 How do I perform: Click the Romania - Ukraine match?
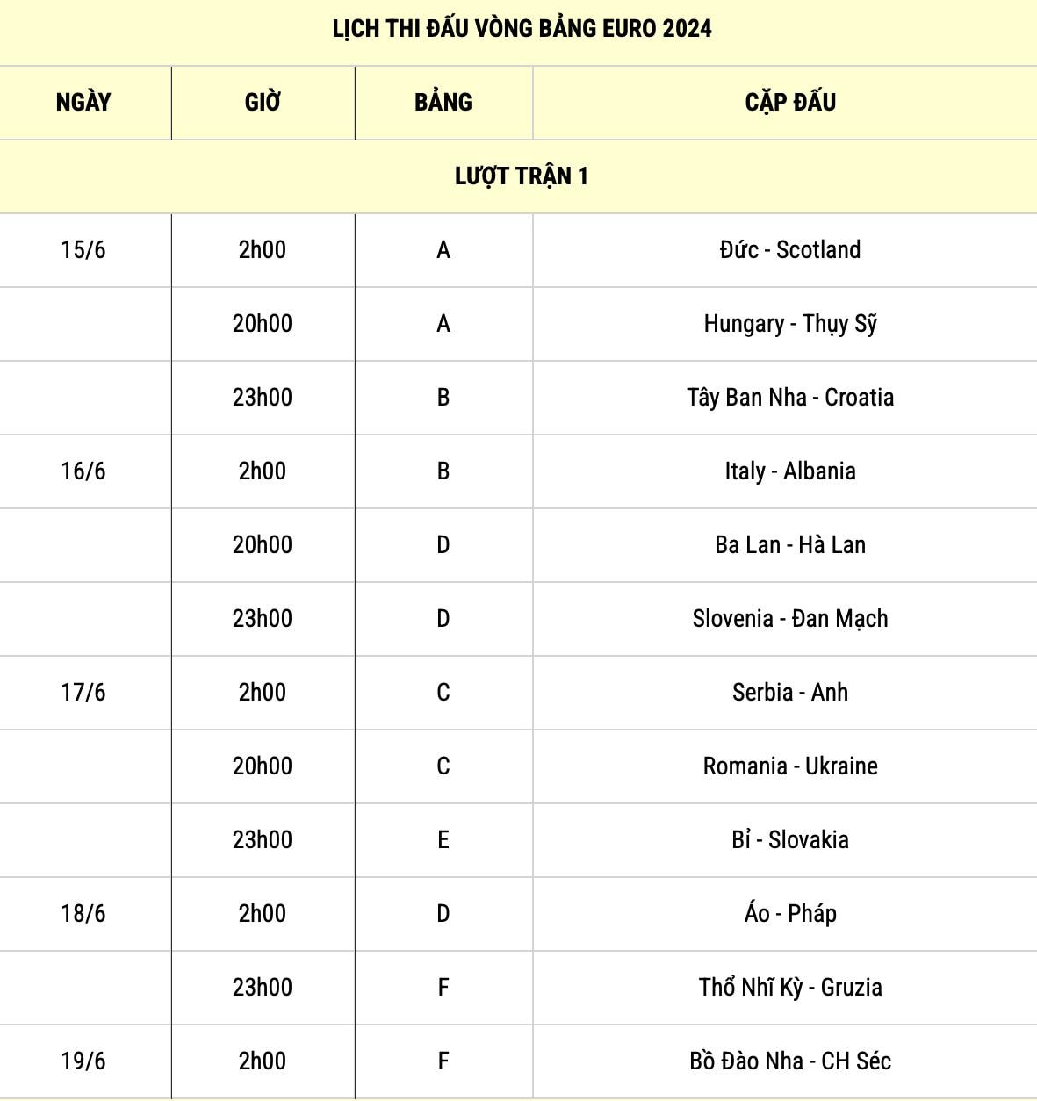[790, 766]
